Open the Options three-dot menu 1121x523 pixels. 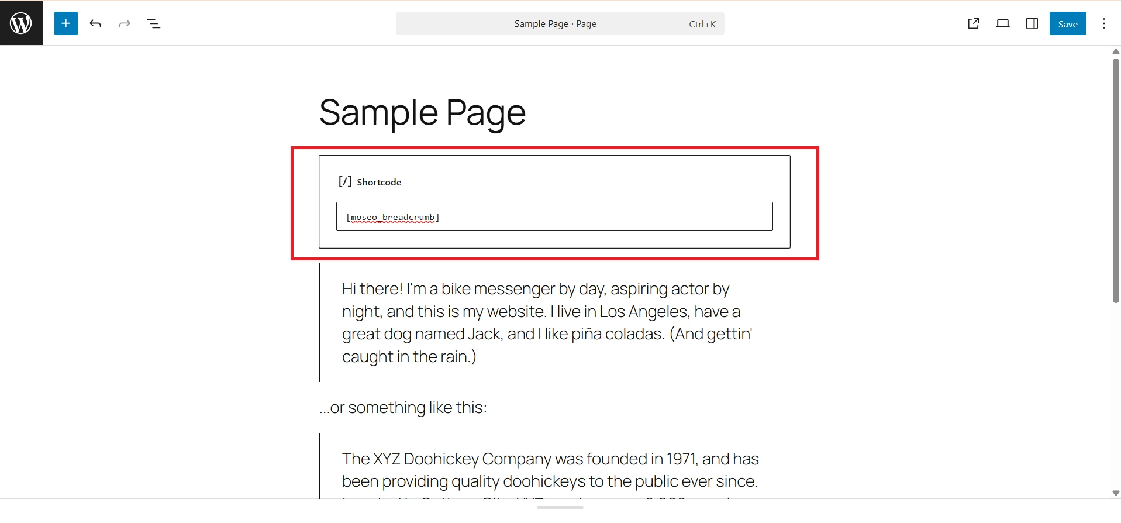(x=1104, y=23)
